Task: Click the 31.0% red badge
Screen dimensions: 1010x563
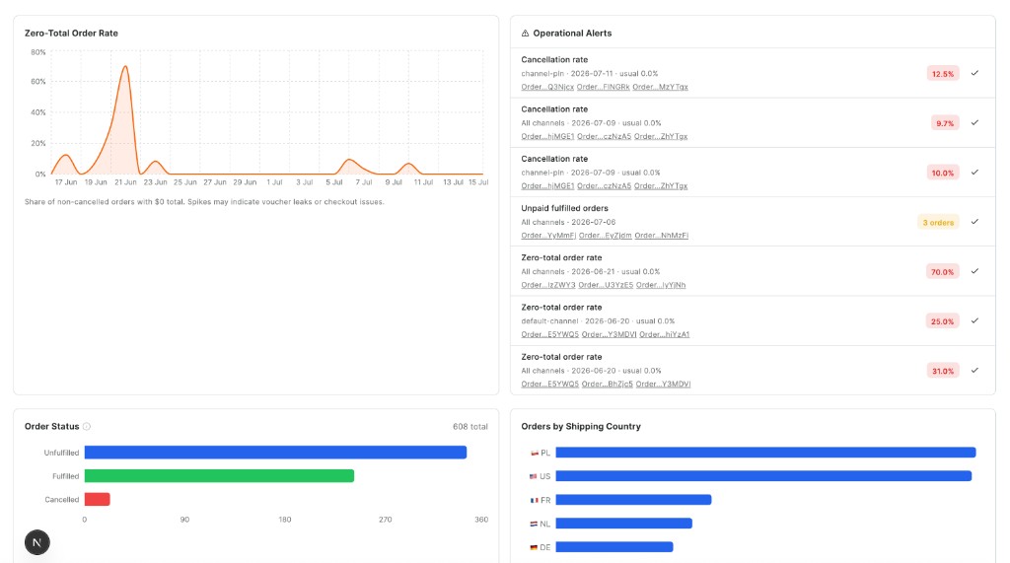Action: pyautogui.click(x=943, y=371)
